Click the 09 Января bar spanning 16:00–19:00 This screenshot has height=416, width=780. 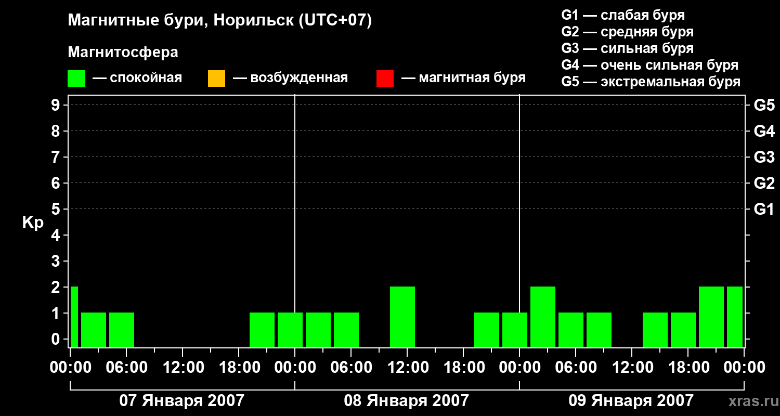683,330
